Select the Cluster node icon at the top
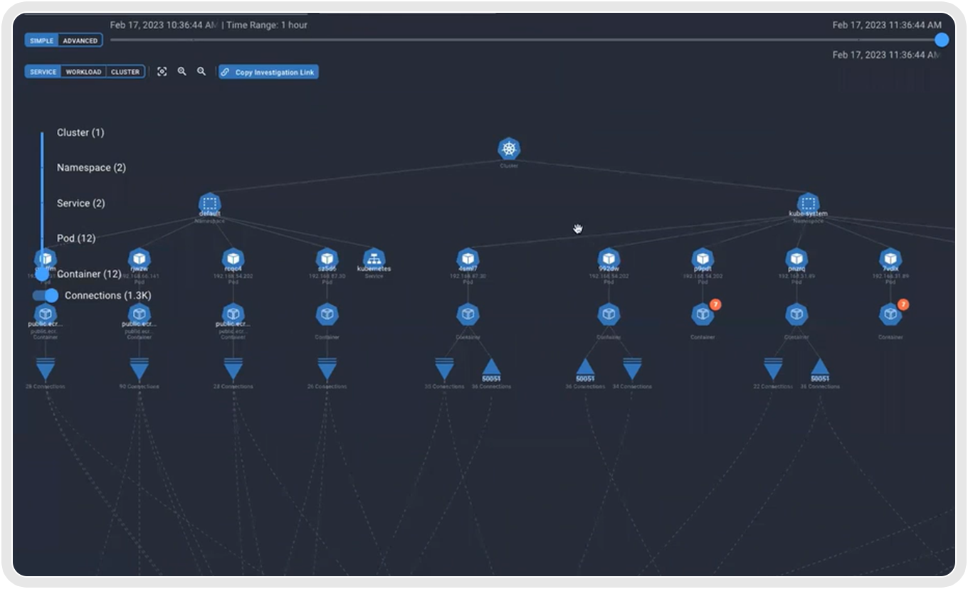This screenshot has height=589, width=968. [508, 149]
